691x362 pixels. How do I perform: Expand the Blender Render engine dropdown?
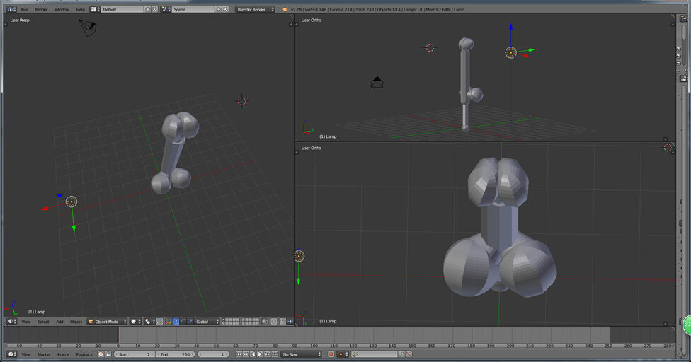point(255,9)
